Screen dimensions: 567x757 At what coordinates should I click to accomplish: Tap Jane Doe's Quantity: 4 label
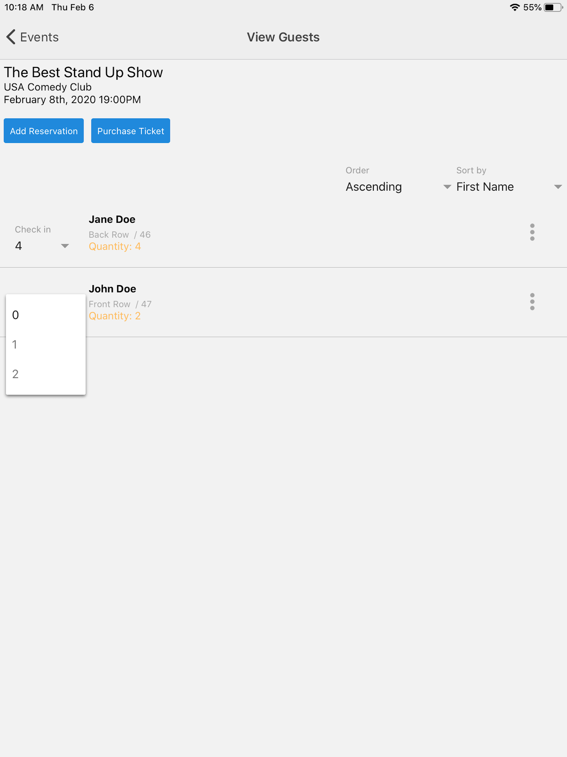(x=115, y=246)
